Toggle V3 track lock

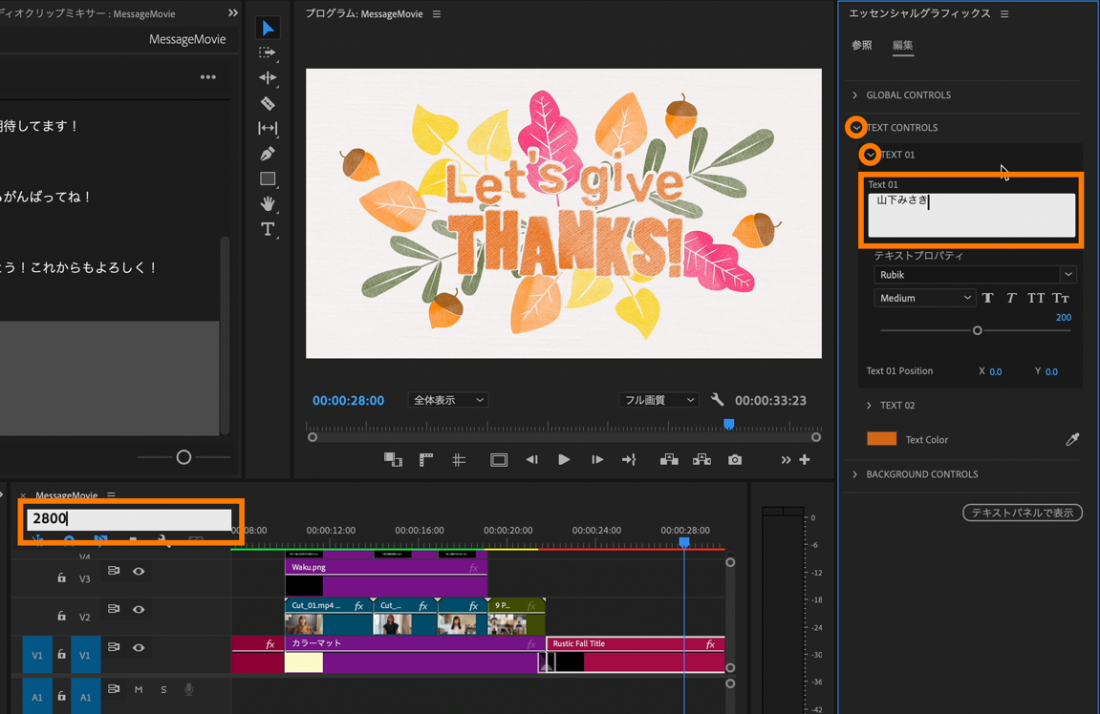(62, 578)
